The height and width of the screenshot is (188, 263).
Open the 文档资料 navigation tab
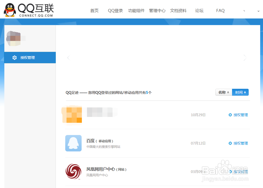[x=178, y=11]
